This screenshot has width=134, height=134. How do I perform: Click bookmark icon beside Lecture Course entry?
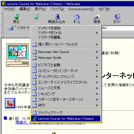[35, 118]
